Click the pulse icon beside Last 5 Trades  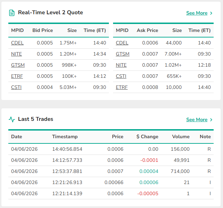(x=12, y=119)
